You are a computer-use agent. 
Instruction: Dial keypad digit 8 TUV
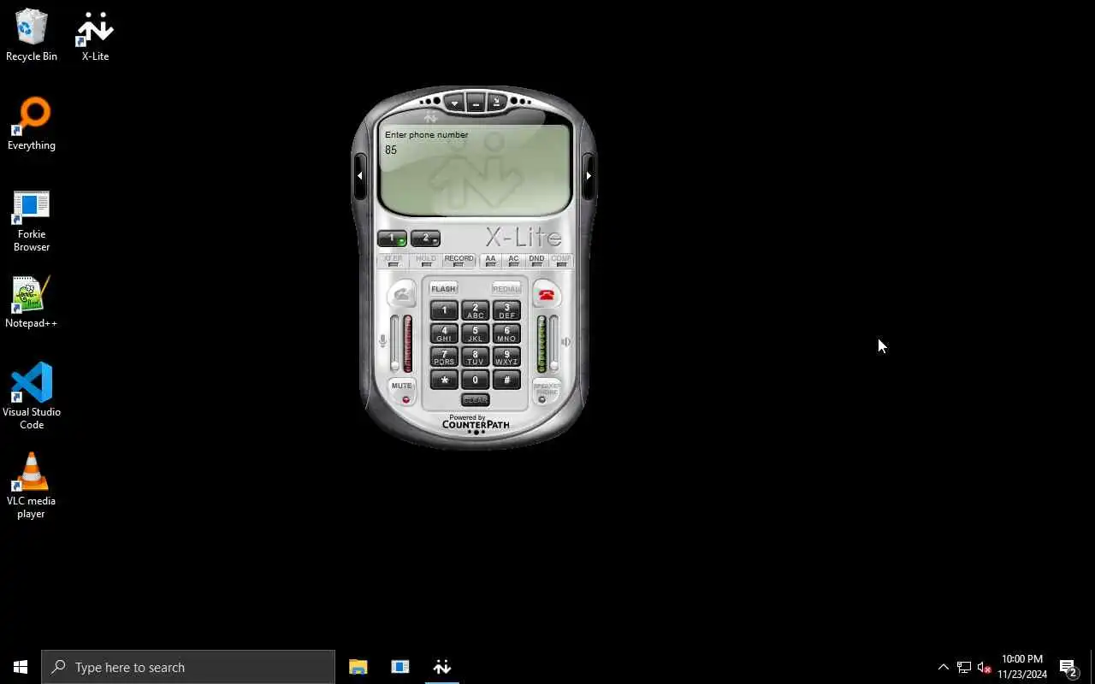[x=475, y=357]
